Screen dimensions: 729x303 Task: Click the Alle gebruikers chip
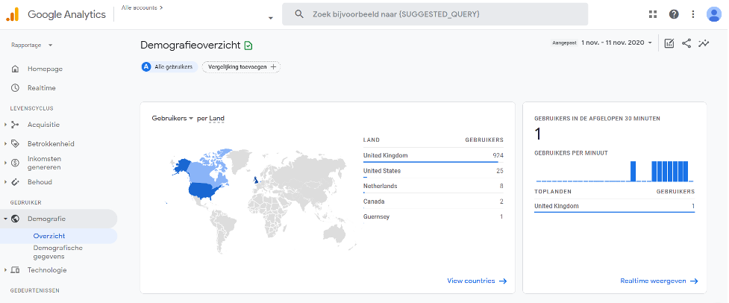point(169,67)
